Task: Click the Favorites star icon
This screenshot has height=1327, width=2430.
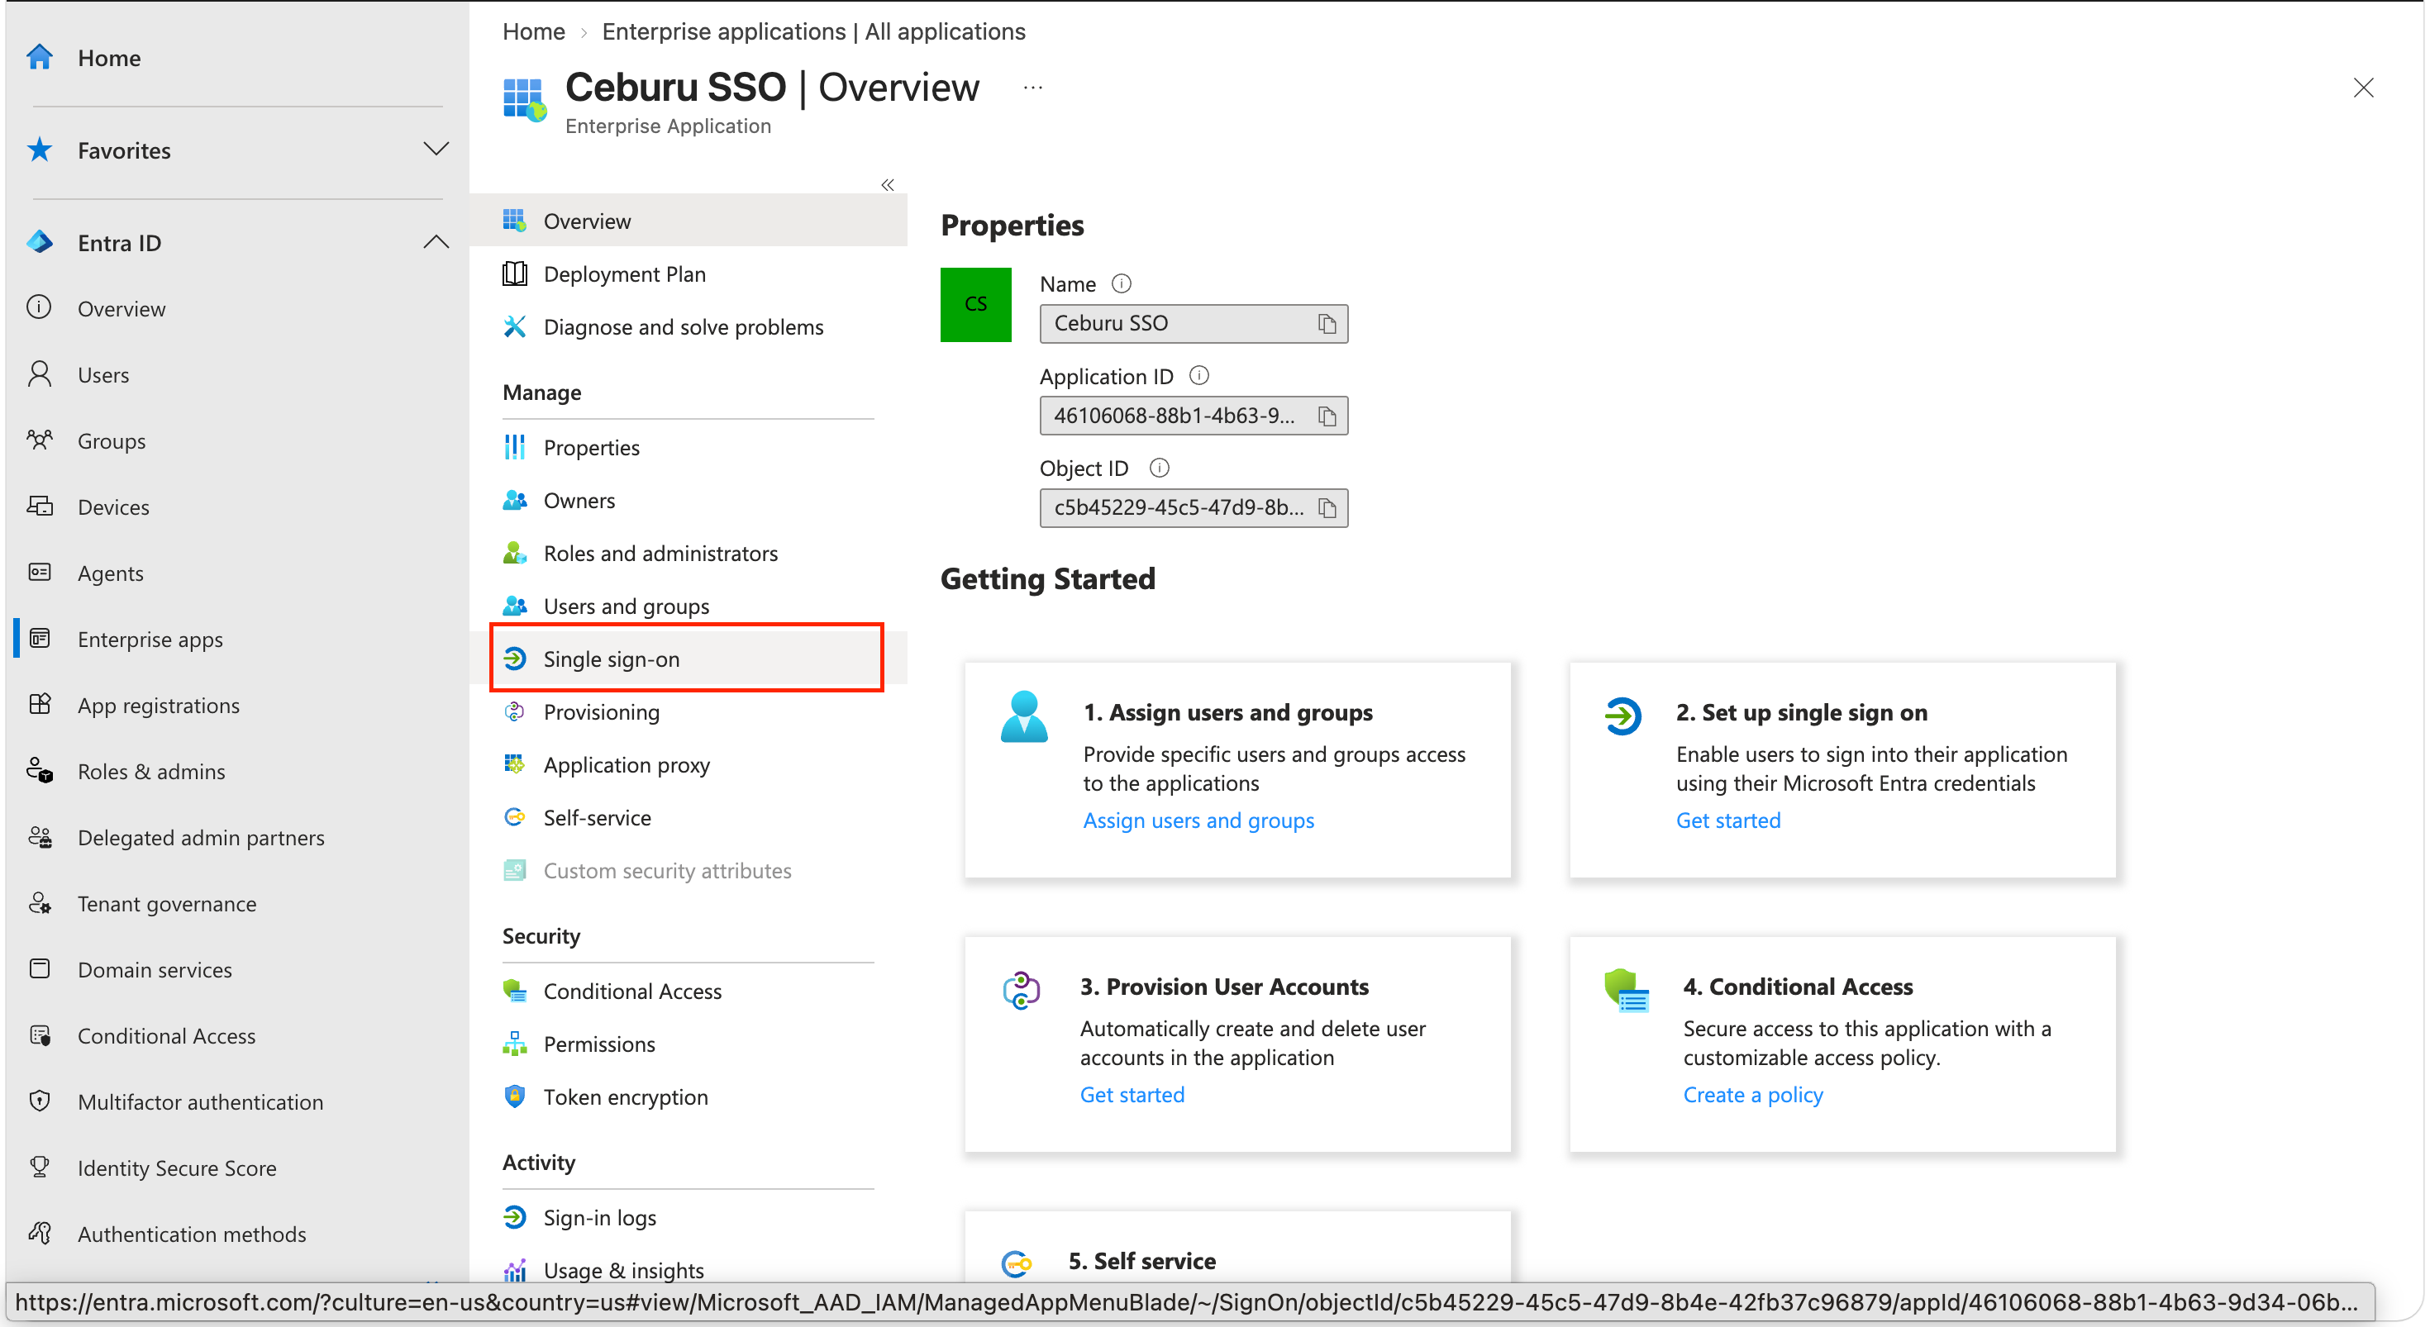Action: point(40,150)
